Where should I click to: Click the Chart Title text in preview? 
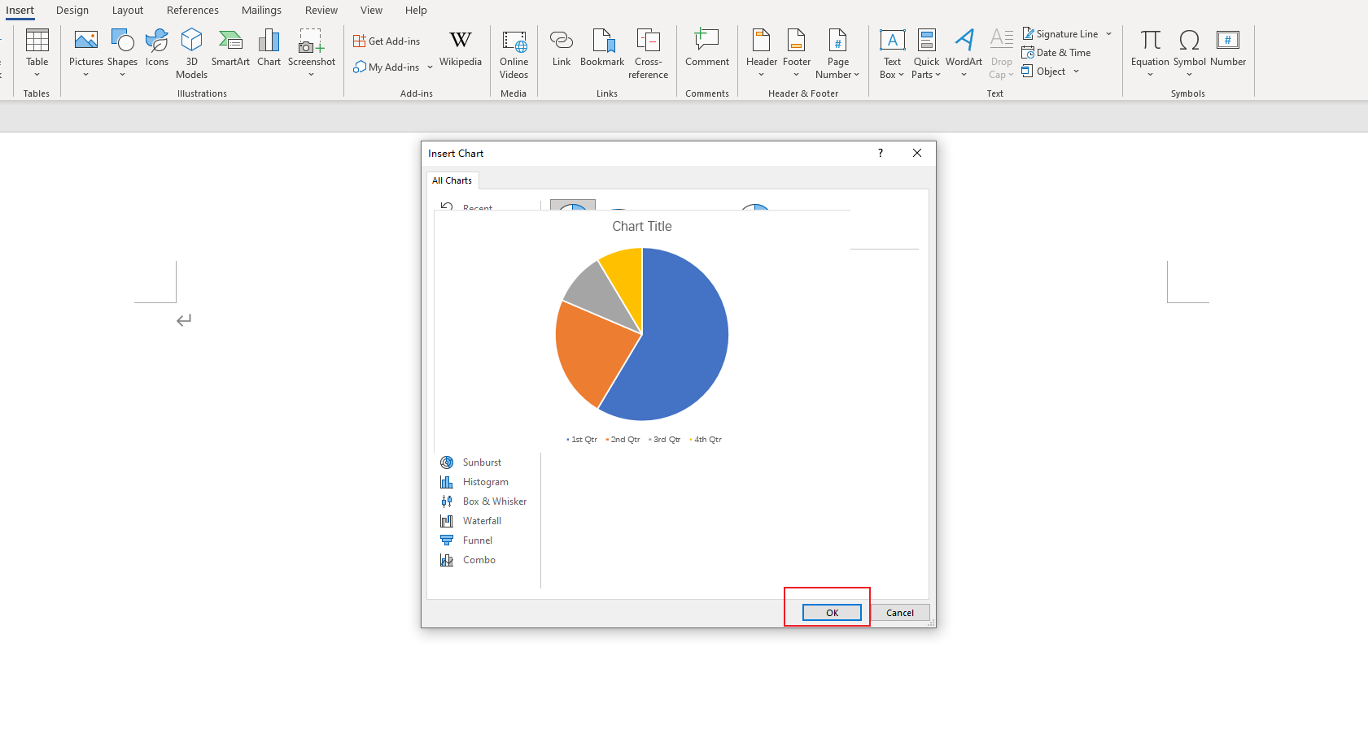(x=642, y=226)
